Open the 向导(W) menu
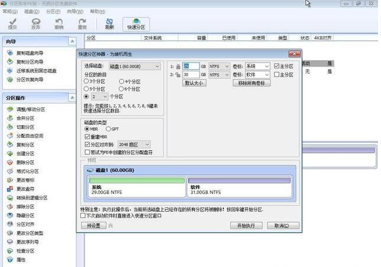The image size is (381, 267). point(75,11)
